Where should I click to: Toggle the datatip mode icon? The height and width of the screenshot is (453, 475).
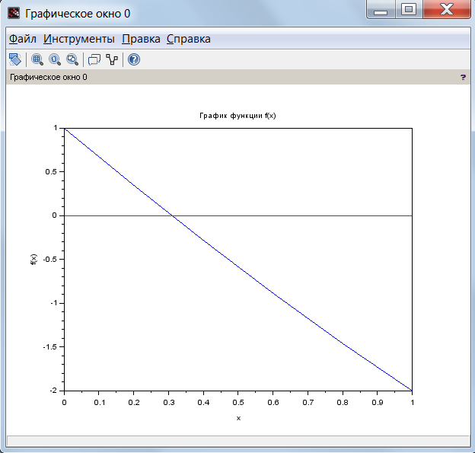[94, 59]
